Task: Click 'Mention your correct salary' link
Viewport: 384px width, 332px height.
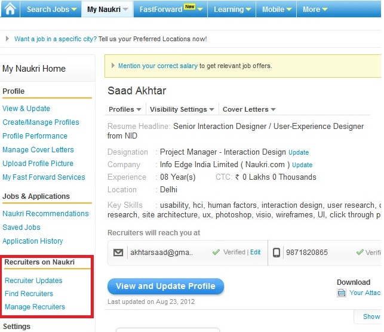Action: click(x=158, y=66)
